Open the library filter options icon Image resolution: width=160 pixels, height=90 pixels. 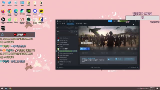click(x=76, y=35)
